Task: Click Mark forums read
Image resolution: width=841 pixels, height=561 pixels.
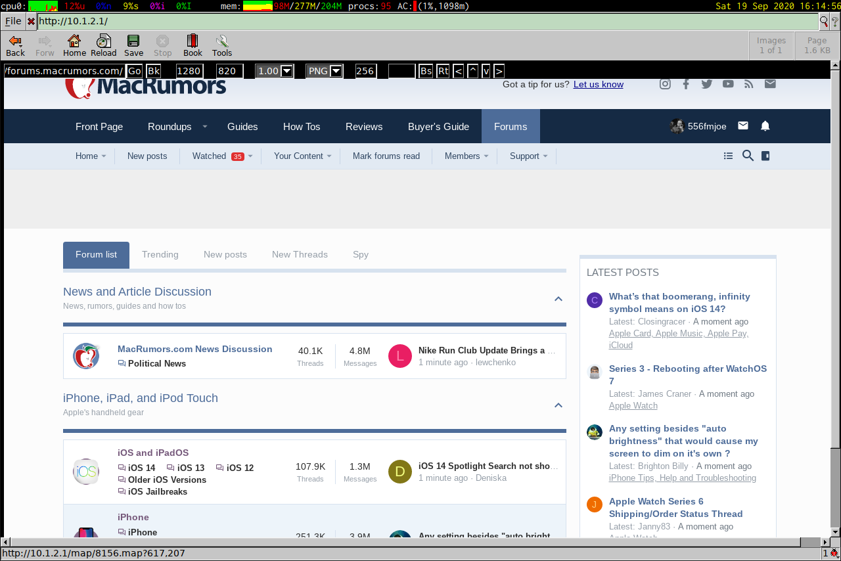Action: point(386,156)
